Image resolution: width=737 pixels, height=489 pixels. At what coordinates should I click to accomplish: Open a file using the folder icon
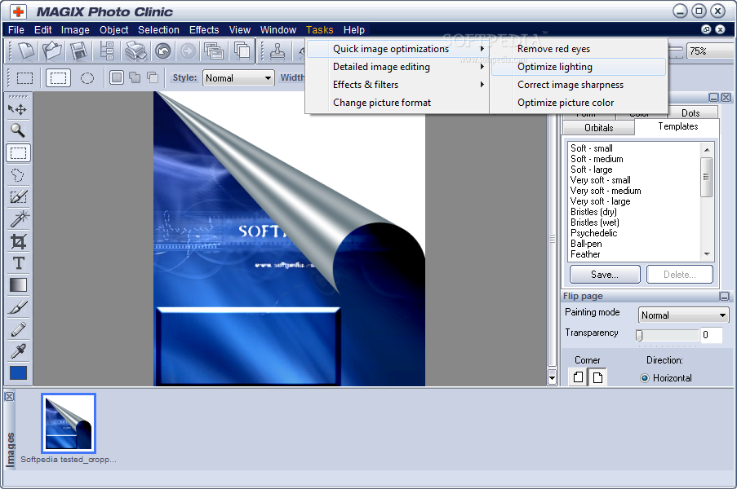point(51,51)
